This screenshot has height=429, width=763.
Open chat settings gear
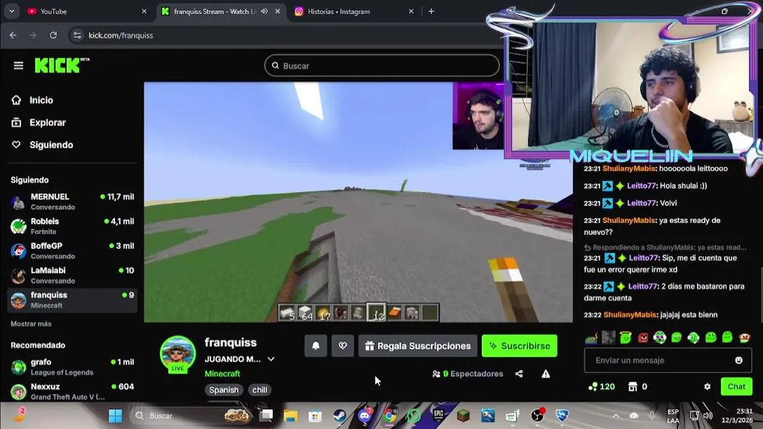click(708, 387)
